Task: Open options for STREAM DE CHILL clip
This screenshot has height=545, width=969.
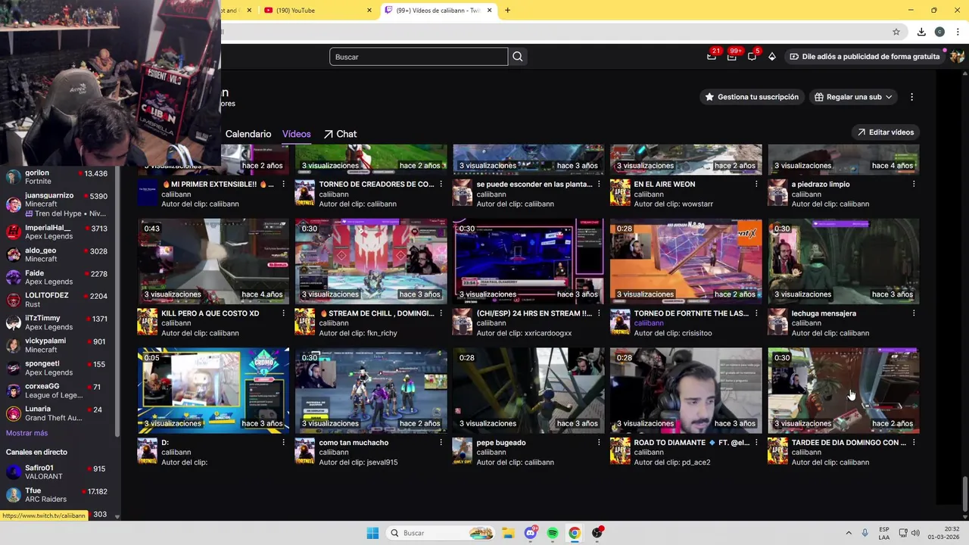Action: [x=441, y=313]
